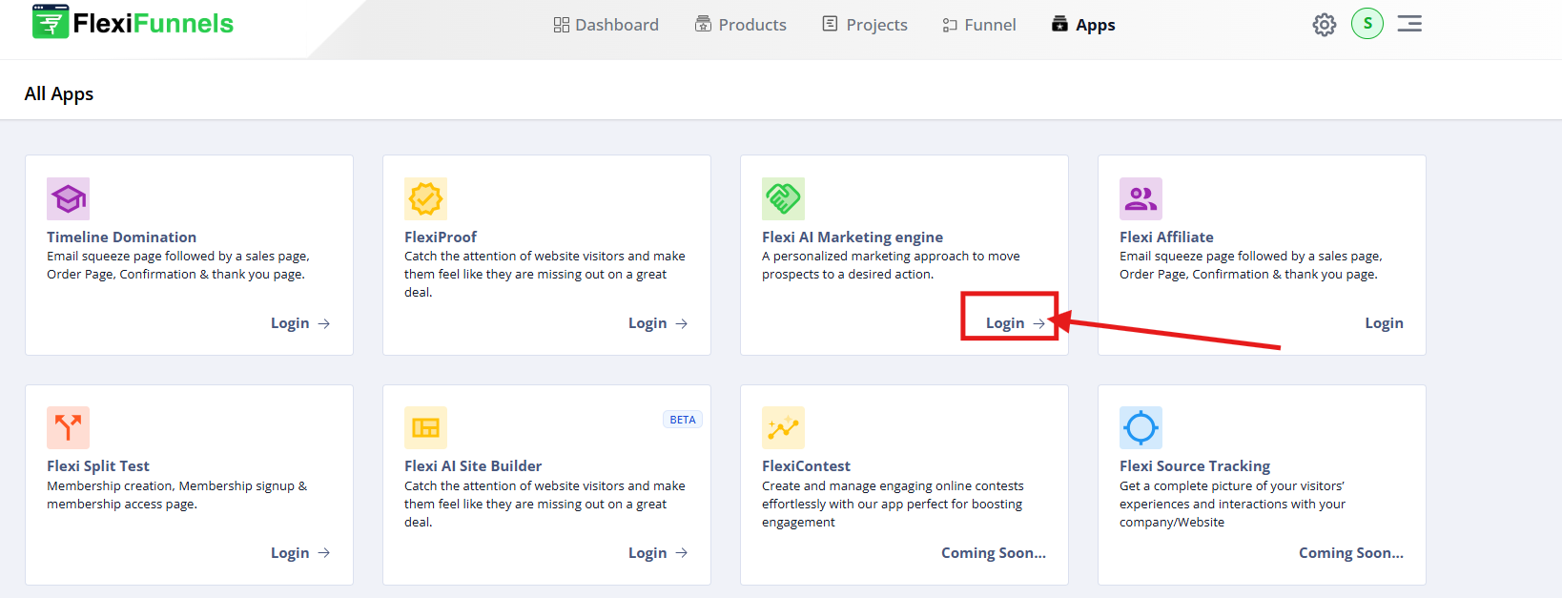
Task: Select the Apps navigation item
Action: click(x=1083, y=25)
